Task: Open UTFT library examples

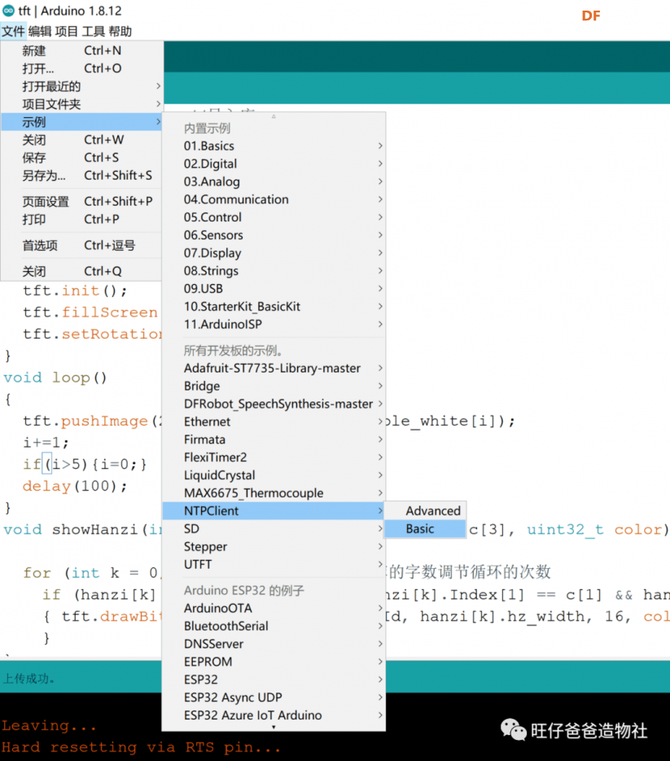Action: point(274,564)
